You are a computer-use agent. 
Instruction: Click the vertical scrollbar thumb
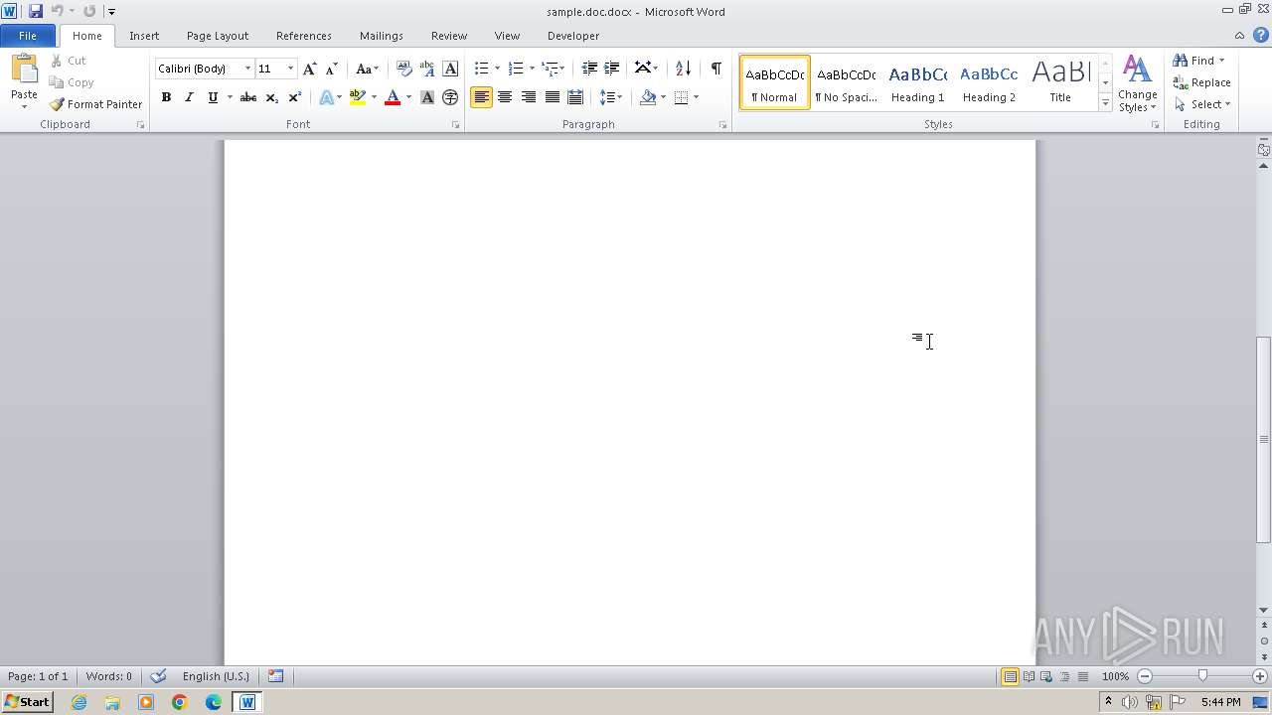click(x=1263, y=440)
